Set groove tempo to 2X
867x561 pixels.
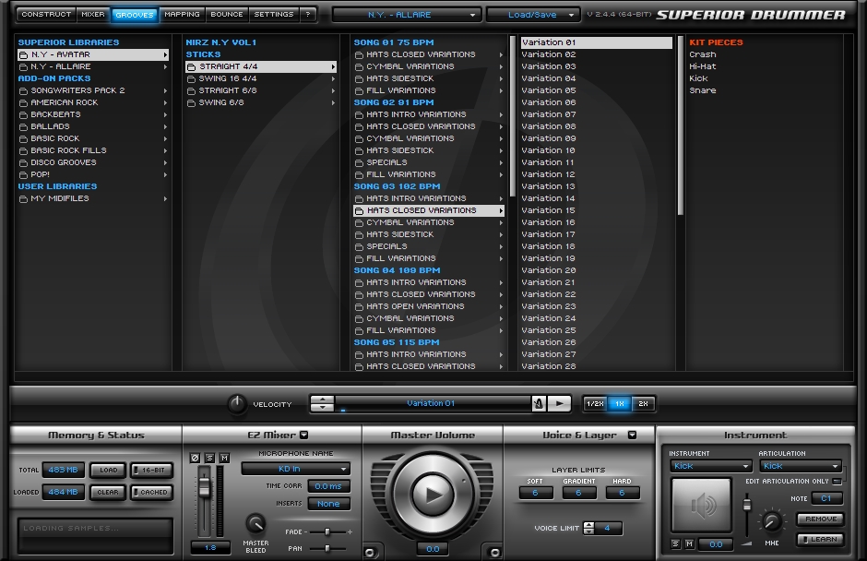[643, 404]
